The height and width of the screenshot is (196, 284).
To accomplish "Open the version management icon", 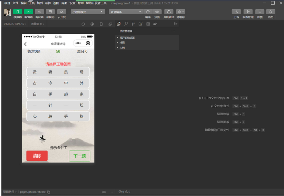I will pyautogui.click(x=248, y=12).
